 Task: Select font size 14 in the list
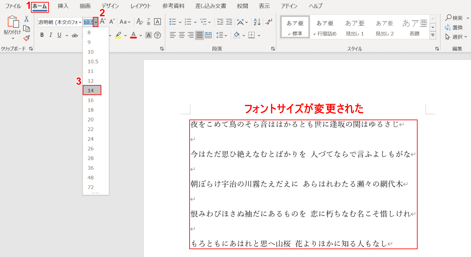pyautogui.click(x=92, y=90)
